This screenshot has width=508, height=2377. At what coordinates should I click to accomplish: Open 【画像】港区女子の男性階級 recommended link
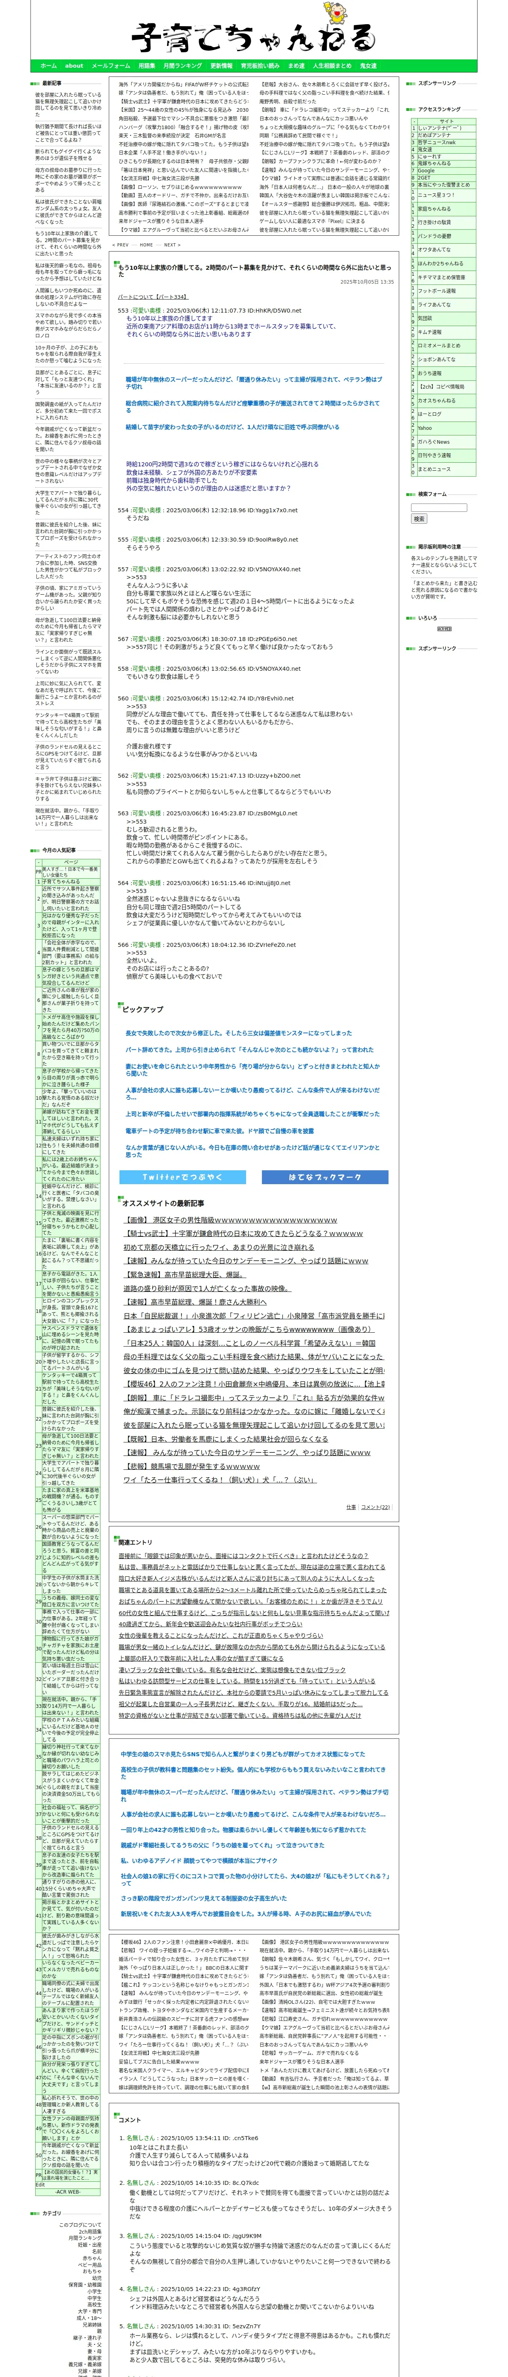point(231,1220)
